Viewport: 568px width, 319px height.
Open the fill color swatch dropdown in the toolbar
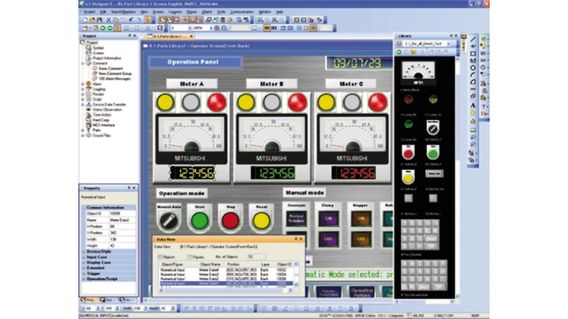(x=260, y=28)
